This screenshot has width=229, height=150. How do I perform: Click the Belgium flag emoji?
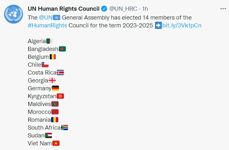click(53, 57)
